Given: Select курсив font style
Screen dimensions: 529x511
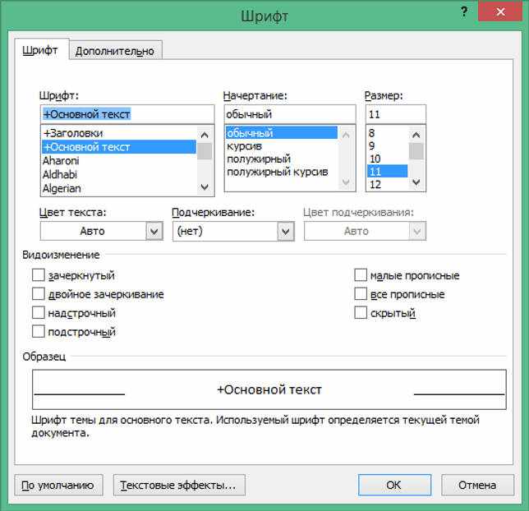Looking at the screenshot, I should 282,146.
